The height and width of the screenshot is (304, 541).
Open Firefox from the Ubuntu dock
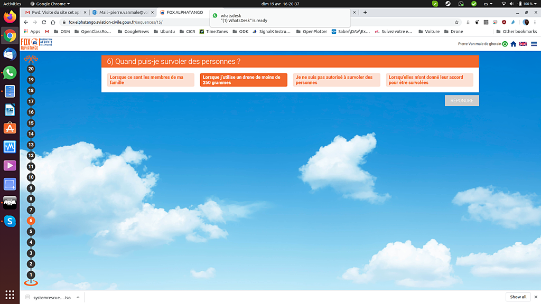(x=10, y=17)
